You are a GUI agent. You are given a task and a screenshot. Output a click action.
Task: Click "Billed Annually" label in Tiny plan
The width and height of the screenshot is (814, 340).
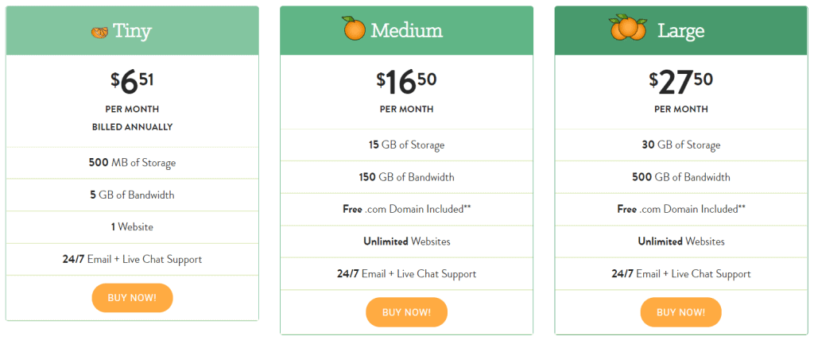132,127
